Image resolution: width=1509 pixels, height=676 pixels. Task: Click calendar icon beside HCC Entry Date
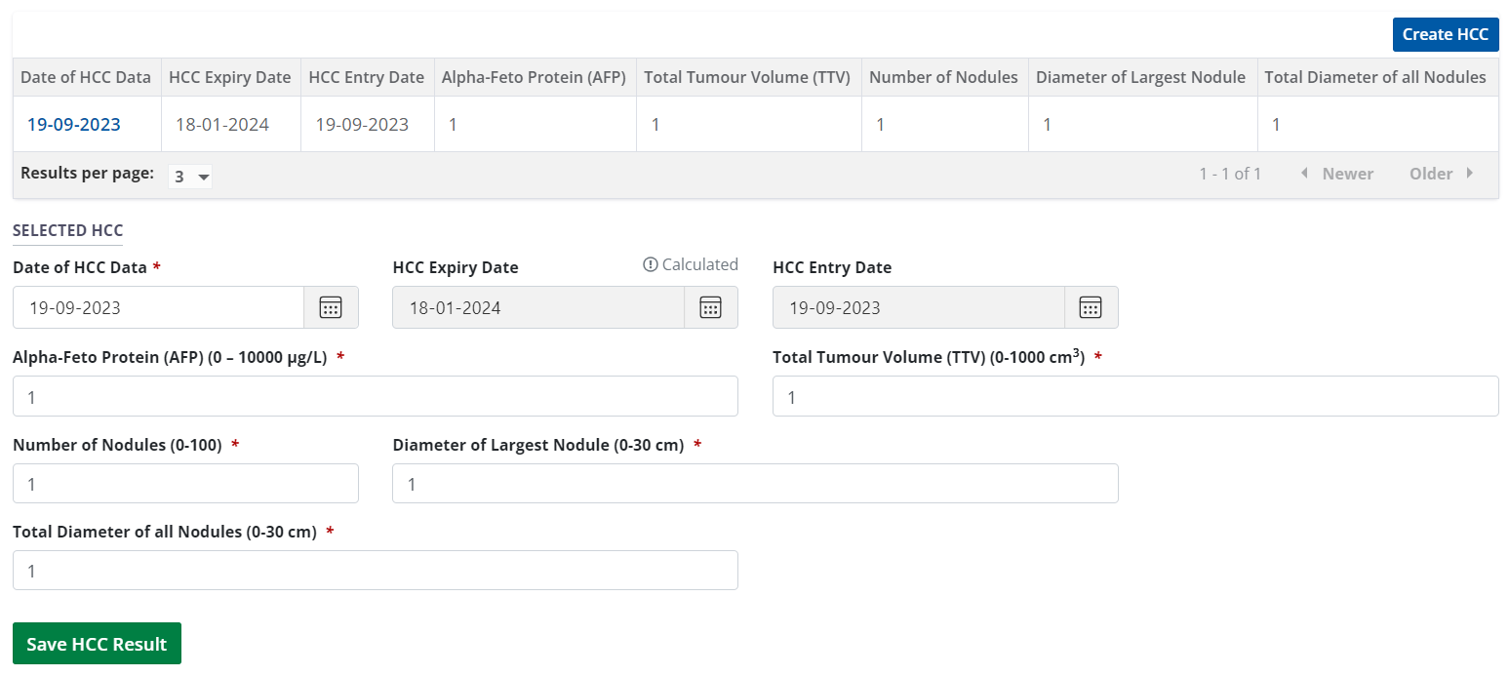[1090, 307]
